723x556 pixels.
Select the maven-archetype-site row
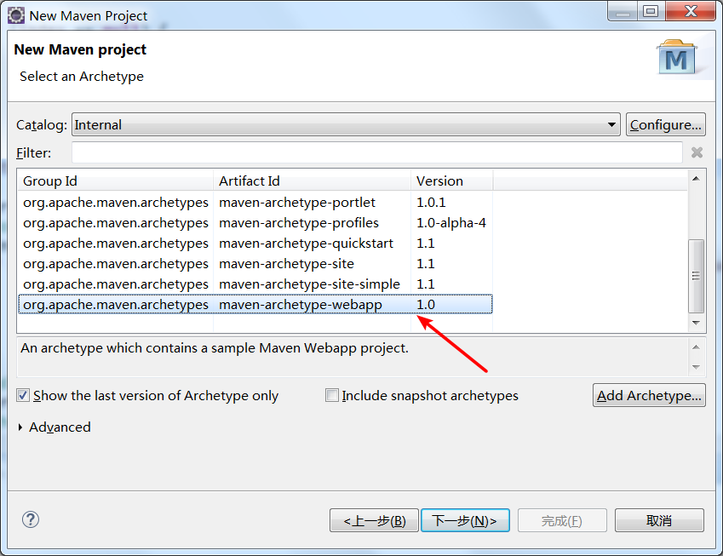pos(255,264)
